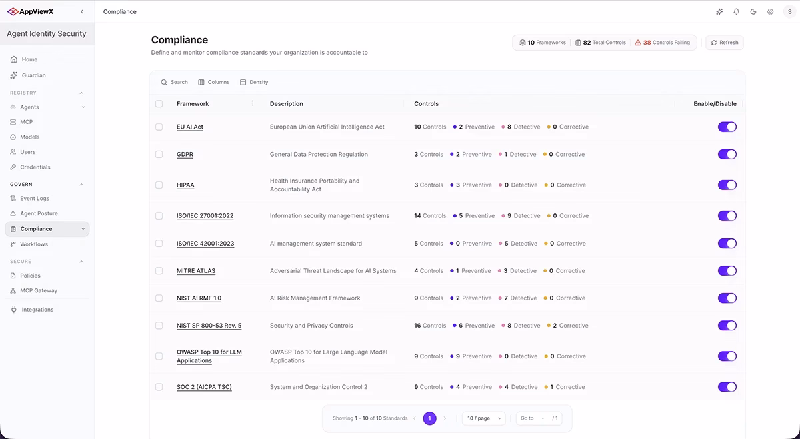Click the Search magnifier icon
This screenshot has width=800, height=439.
click(x=164, y=82)
